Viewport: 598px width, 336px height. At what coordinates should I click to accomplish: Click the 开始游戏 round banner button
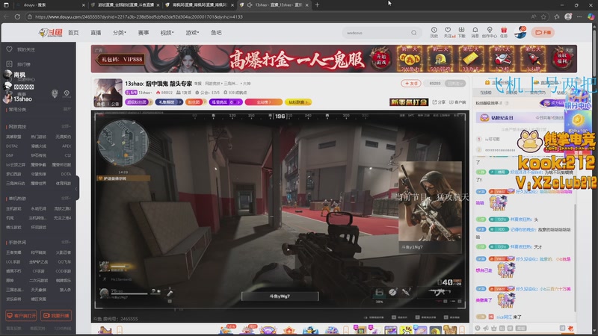(381, 59)
